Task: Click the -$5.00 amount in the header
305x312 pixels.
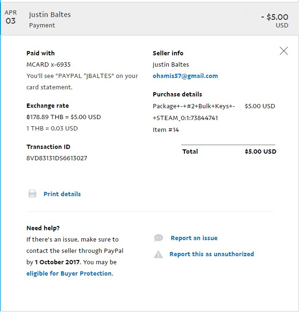Action: click(274, 17)
